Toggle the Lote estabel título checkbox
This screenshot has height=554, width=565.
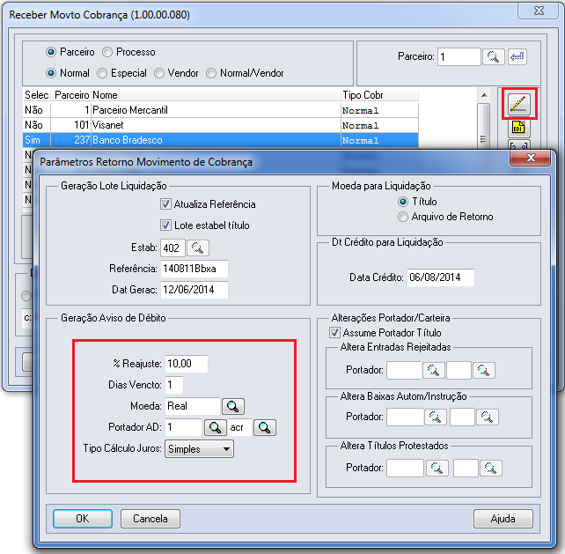165,225
